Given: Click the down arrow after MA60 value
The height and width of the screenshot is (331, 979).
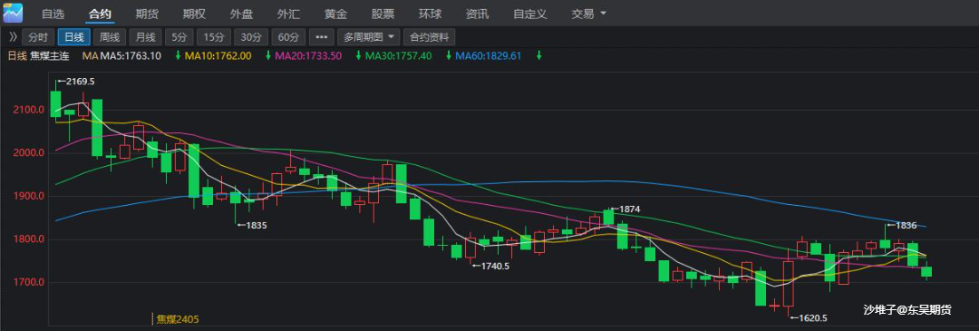Looking at the screenshot, I should pyautogui.click(x=538, y=55).
